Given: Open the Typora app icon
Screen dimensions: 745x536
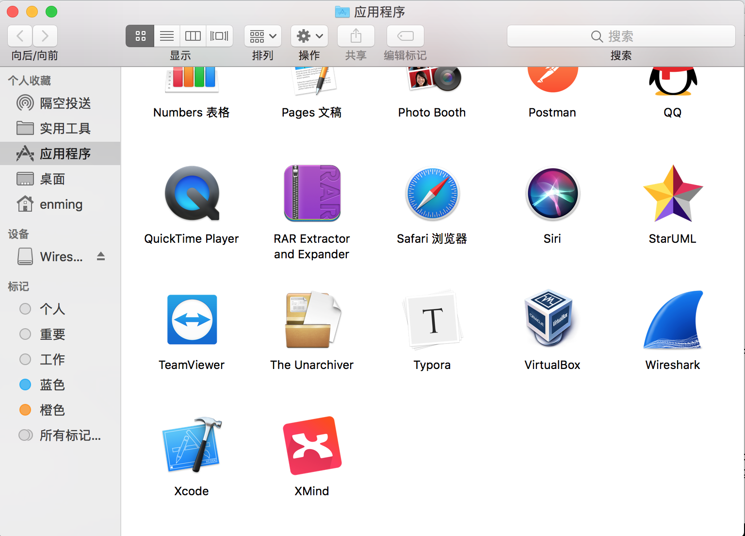Looking at the screenshot, I should point(432,319).
